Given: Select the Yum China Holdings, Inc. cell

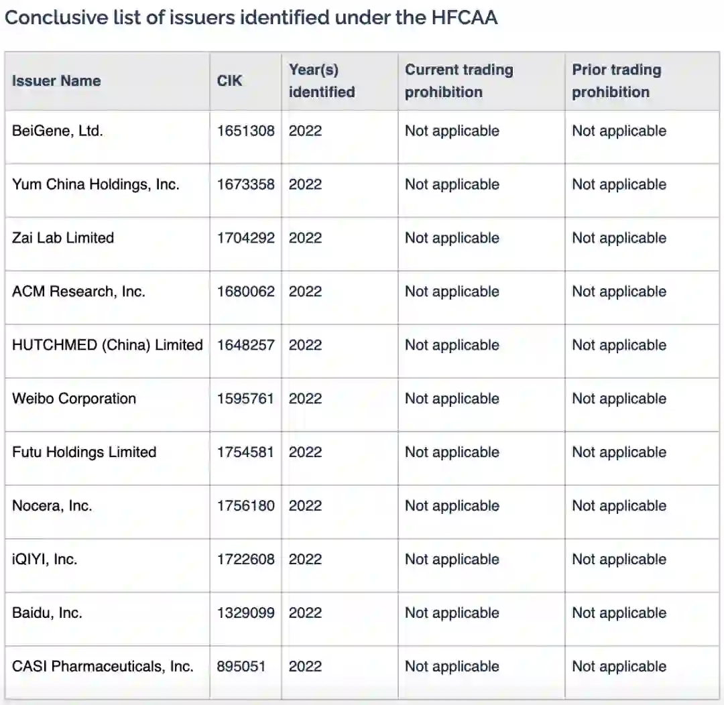Looking at the screenshot, I should coord(96,184).
